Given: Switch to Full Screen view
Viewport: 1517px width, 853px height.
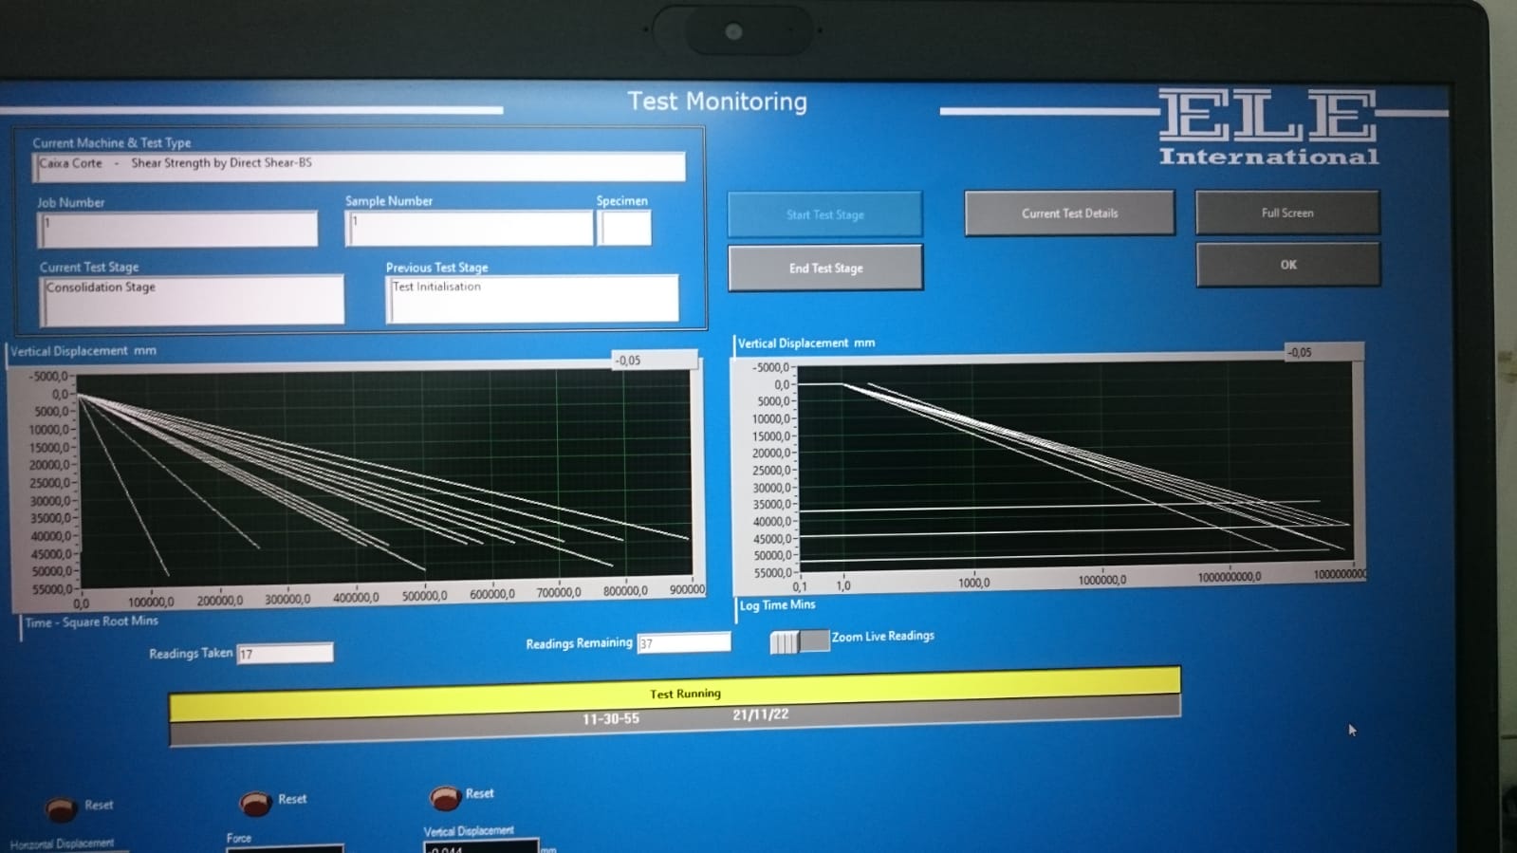Looking at the screenshot, I should pos(1287,213).
